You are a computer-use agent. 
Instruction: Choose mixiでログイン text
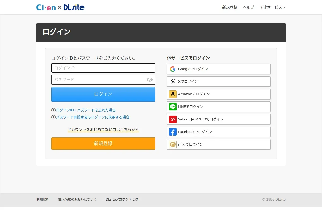[191, 144]
